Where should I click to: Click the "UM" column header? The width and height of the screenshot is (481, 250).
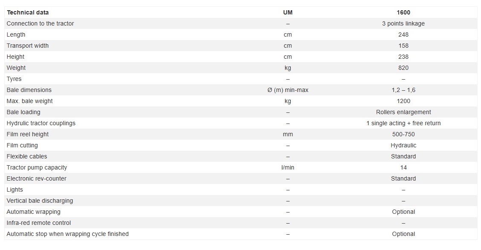pyautogui.click(x=288, y=12)
